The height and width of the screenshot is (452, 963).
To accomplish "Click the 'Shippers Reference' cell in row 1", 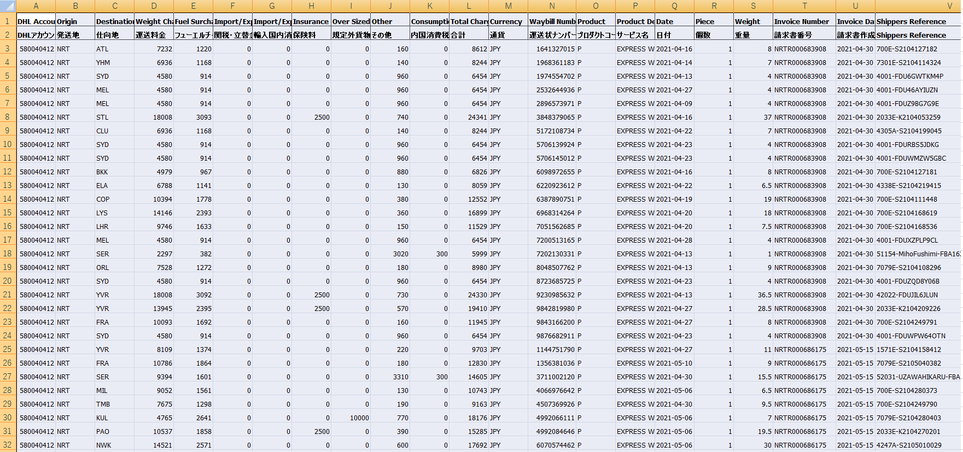I will pyautogui.click(x=919, y=21).
